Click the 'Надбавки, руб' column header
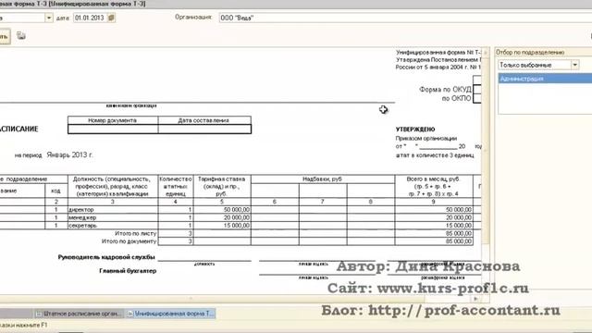592x333 pixels. coord(323,179)
